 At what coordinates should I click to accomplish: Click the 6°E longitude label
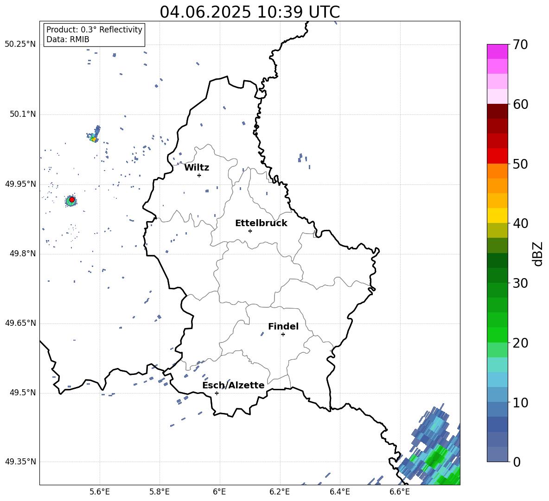pyautogui.click(x=219, y=492)
